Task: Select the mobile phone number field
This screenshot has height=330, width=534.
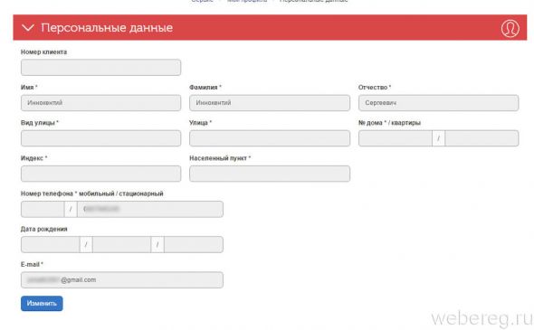Action: tap(43, 209)
